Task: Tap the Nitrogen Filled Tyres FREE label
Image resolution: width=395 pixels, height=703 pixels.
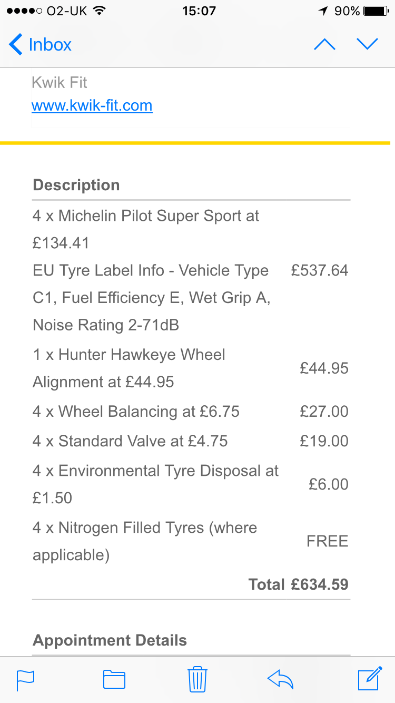Action: click(327, 541)
